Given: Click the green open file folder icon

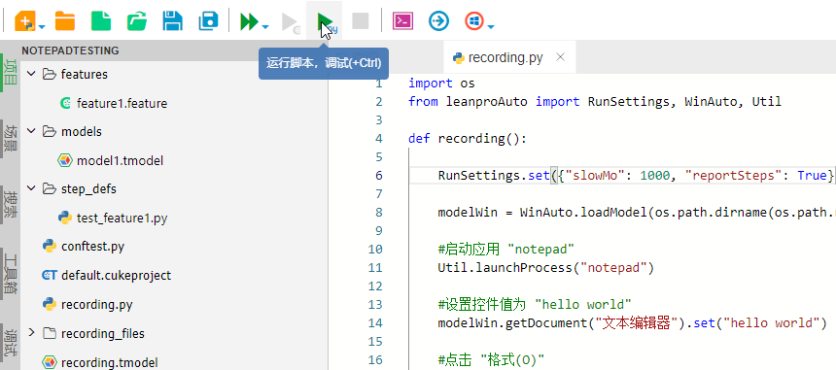Looking at the screenshot, I should (137, 21).
